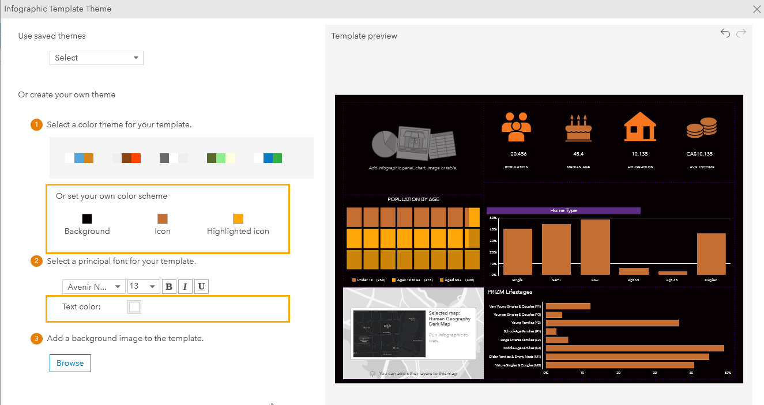Viewport: 764px width, 405px height.
Task: Open the Avenir font family dropdown
Action: tap(93, 286)
